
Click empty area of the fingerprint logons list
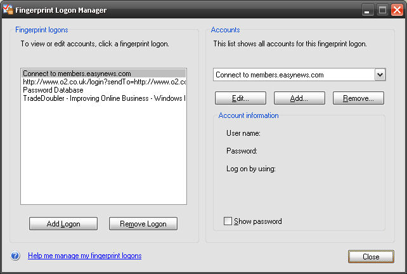[104, 153]
